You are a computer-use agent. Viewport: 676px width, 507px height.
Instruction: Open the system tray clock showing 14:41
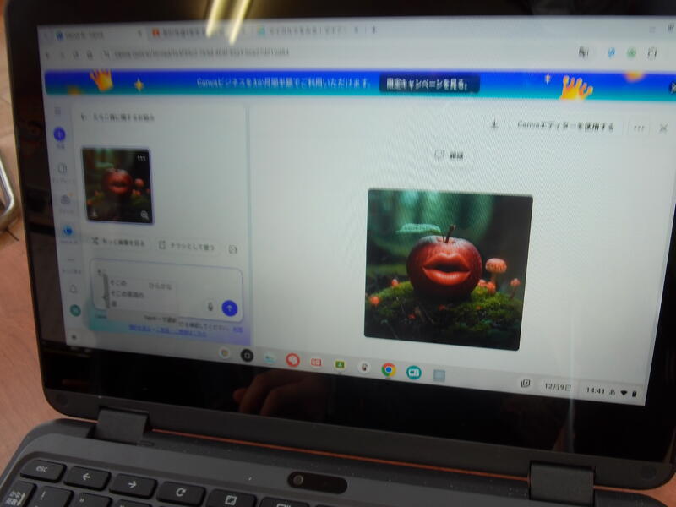coord(595,391)
